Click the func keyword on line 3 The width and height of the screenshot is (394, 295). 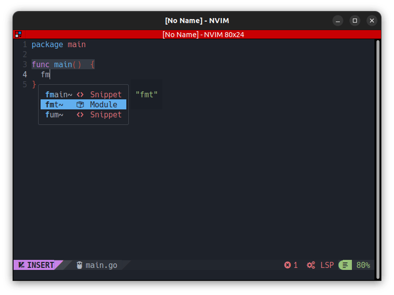(x=41, y=65)
